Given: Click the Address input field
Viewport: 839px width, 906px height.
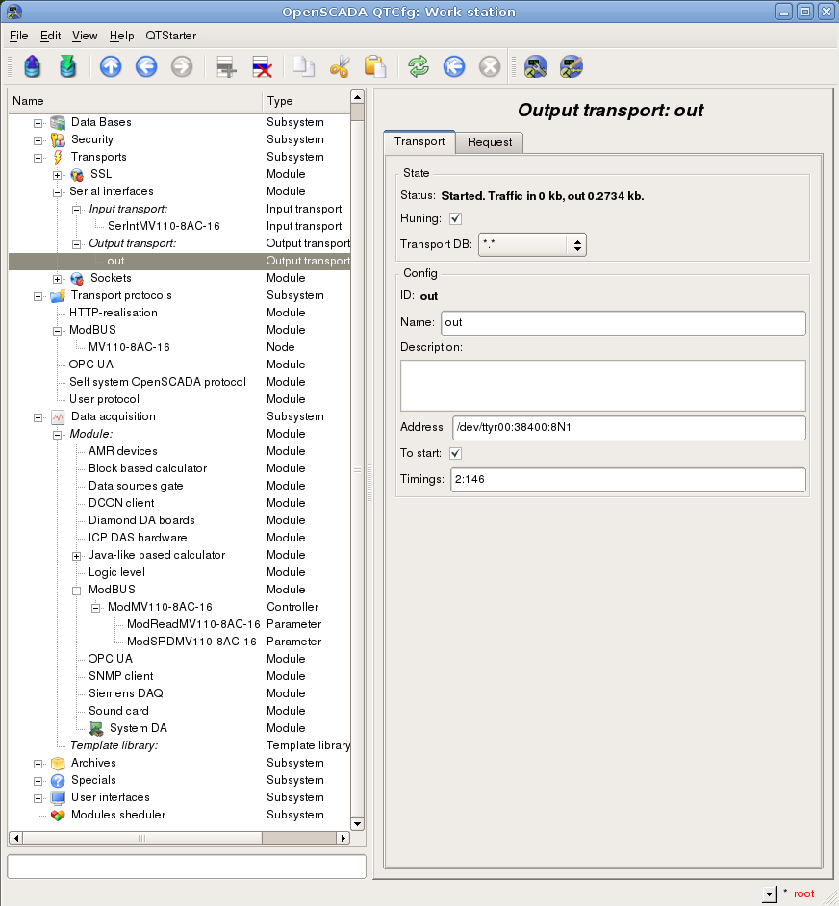Looking at the screenshot, I should point(627,427).
